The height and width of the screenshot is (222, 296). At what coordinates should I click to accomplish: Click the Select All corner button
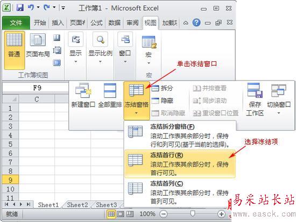(x=10, y=99)
